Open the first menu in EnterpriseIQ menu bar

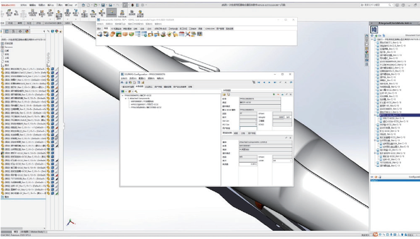pyautogui.click(x=100, y=24)
